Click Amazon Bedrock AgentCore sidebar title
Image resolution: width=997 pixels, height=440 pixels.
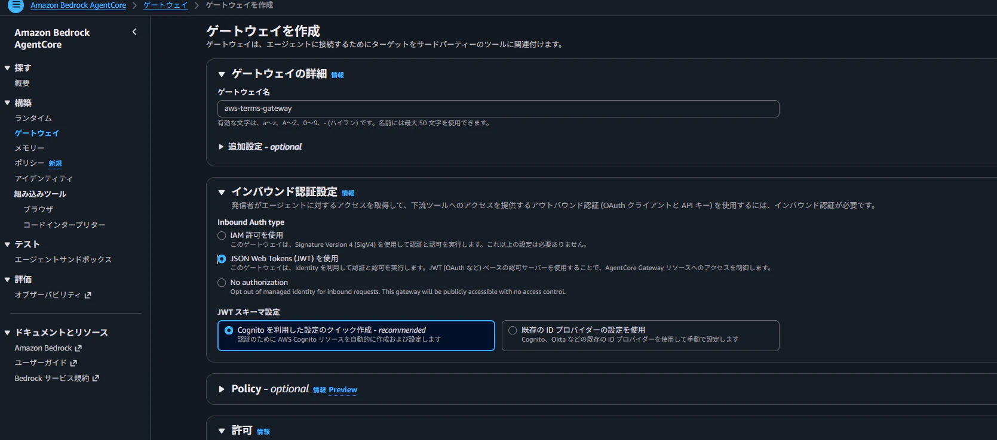pos(52,39)
